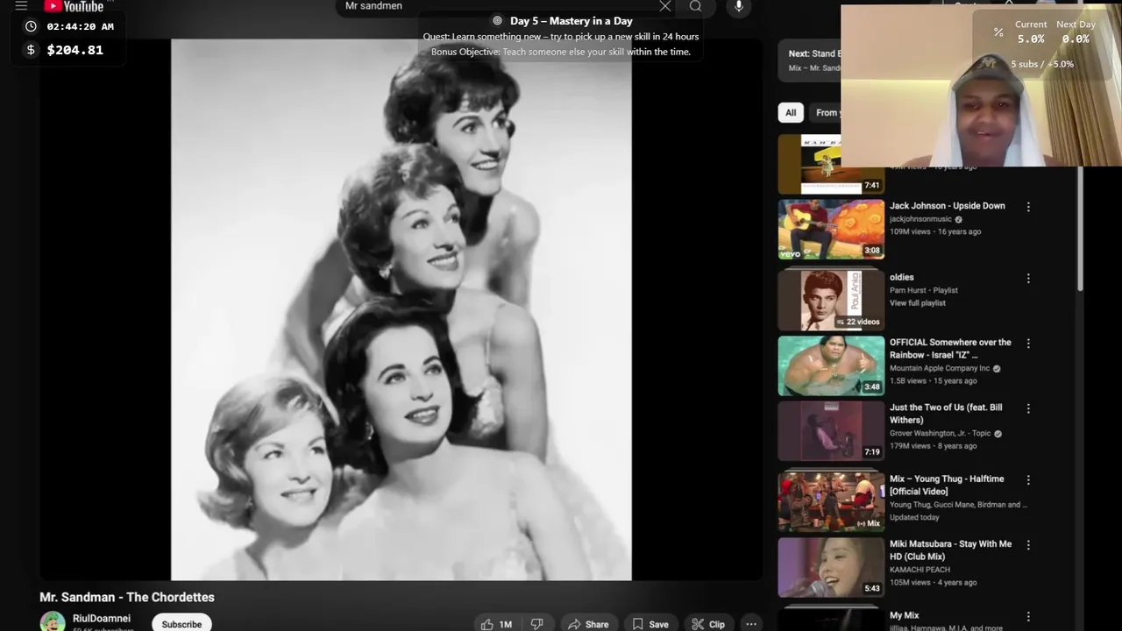Share the video
The image size is (1122, 631).
[588, 624]
